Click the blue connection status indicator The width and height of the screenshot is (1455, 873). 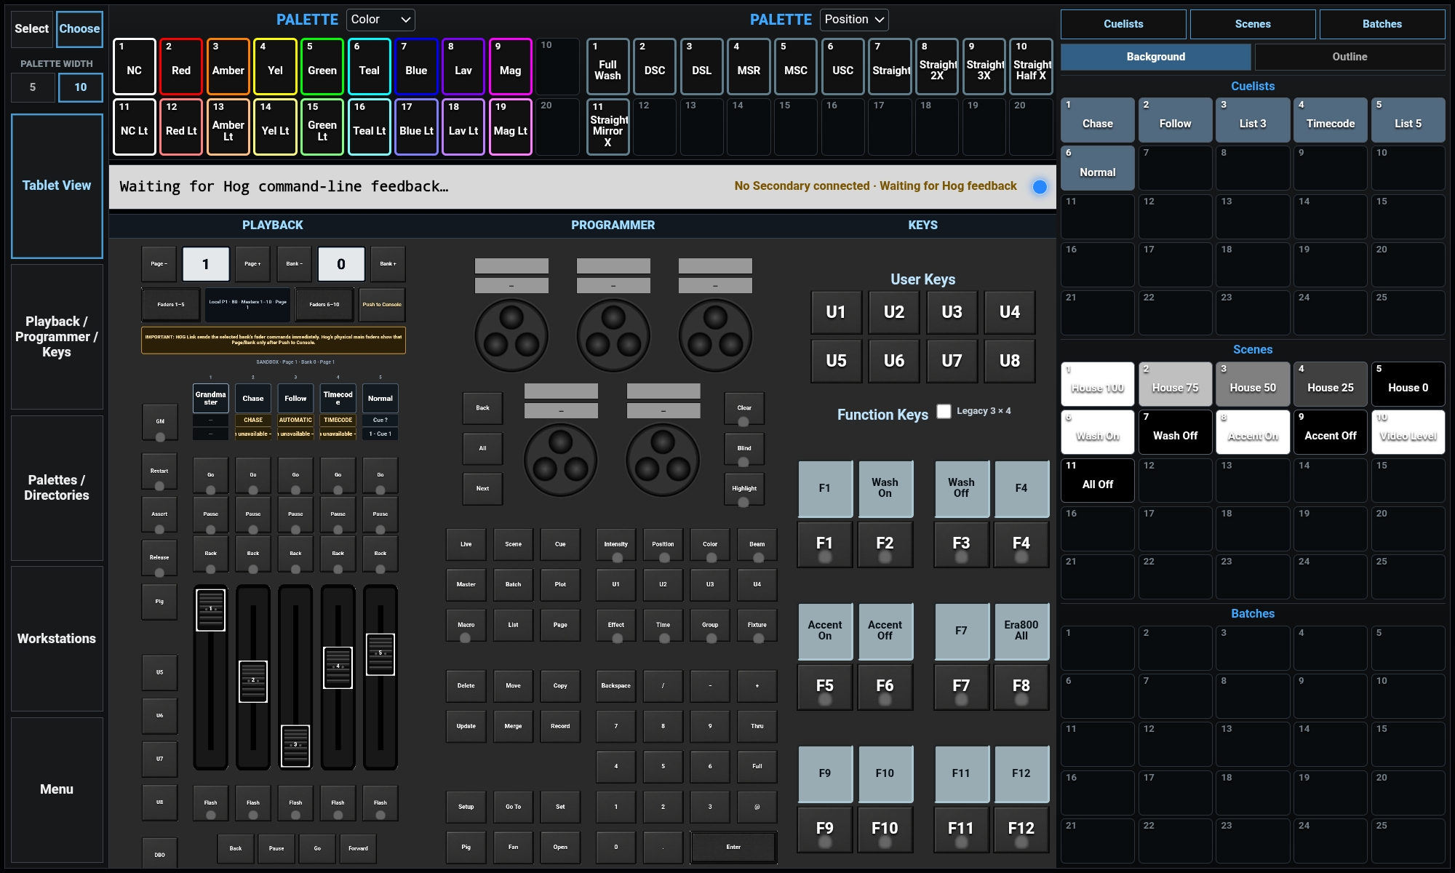pos(1040,187)
